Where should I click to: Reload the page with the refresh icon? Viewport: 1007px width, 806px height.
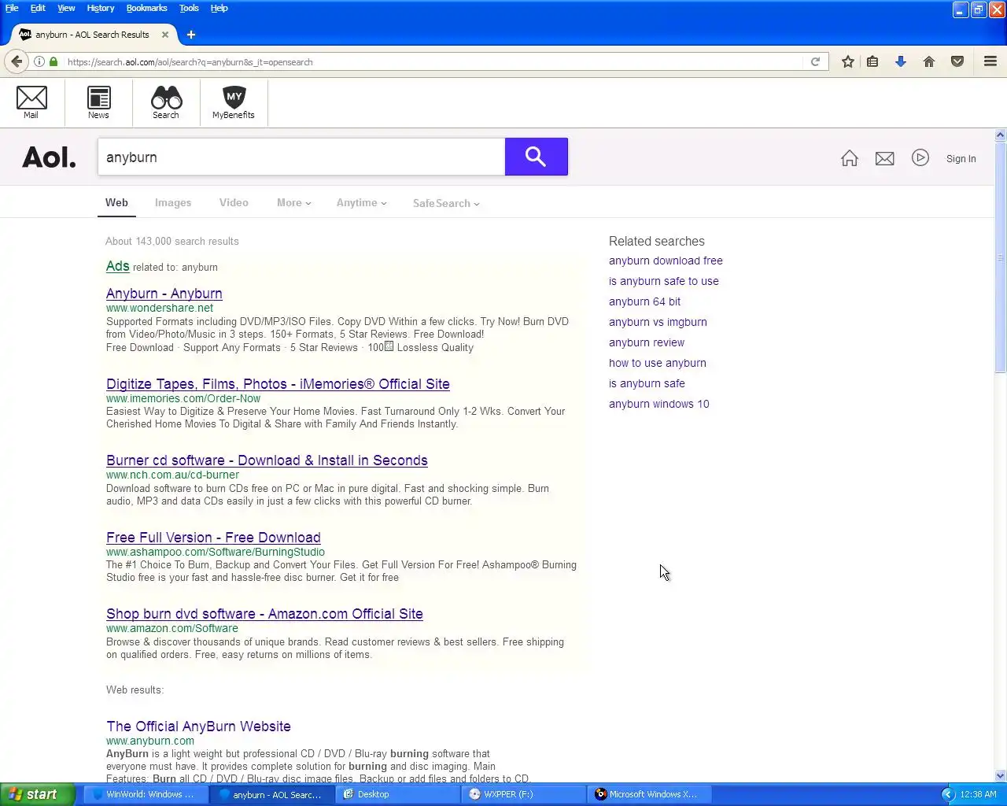[x=816, y=61]
